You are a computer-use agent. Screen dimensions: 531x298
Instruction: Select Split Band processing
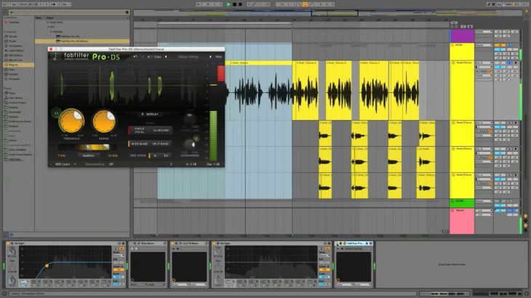click(161, 144)
